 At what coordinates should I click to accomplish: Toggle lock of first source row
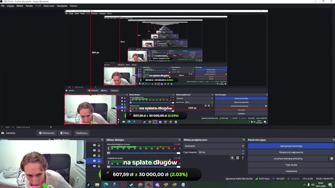click(x=99, y=145)
